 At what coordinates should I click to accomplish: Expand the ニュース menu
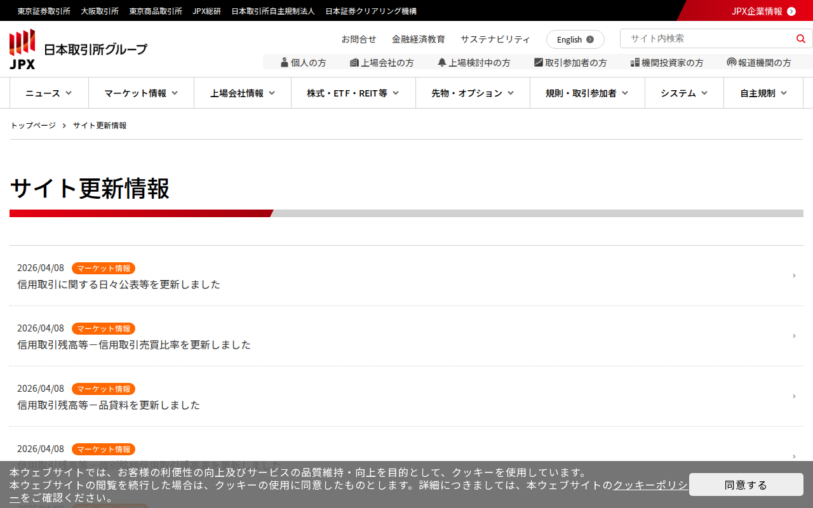[49, 93]
